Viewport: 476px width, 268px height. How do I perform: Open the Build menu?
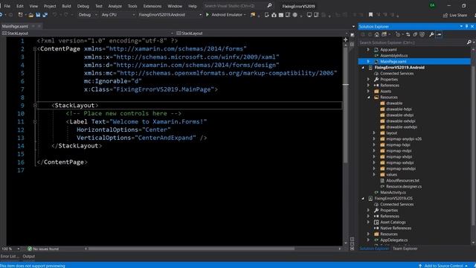pyautogui.click(x=66, y=6)
